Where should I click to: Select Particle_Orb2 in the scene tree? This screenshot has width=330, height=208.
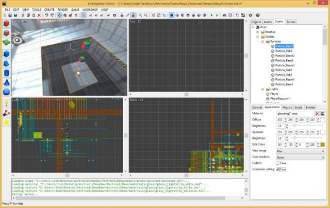pos(284,51)
